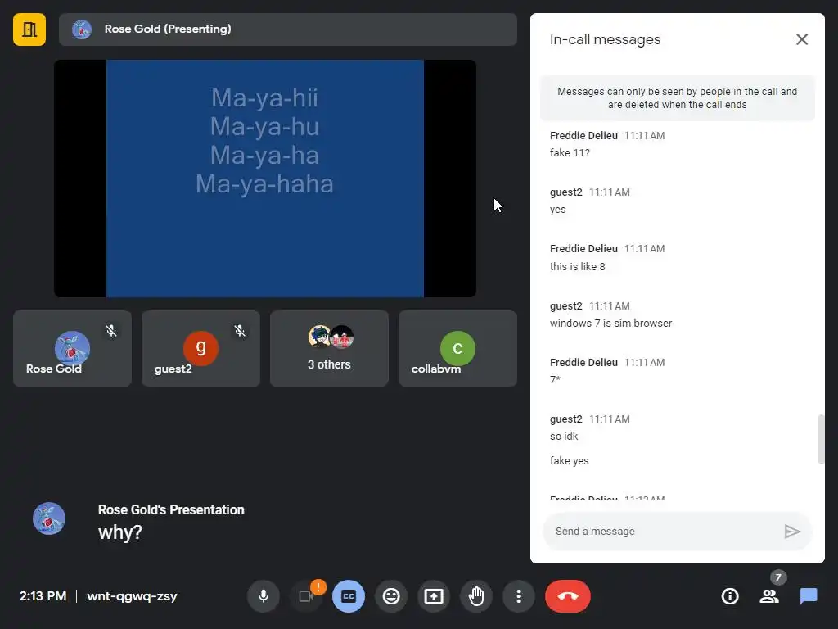
Task: Click the message 'so idk'
Action: pyautogui.click(x=564, y=436)
